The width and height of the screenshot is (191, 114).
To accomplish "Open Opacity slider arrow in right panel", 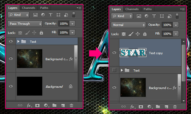I will 176,25.
